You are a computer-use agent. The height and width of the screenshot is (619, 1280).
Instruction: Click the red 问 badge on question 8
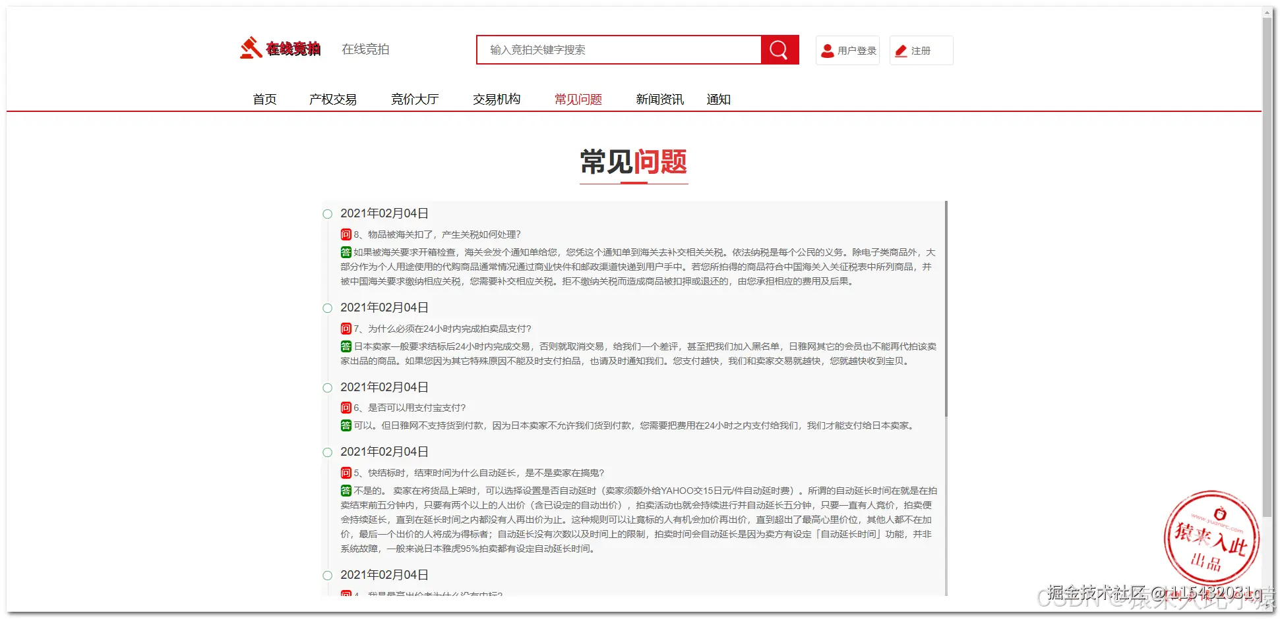coord(346,234)
